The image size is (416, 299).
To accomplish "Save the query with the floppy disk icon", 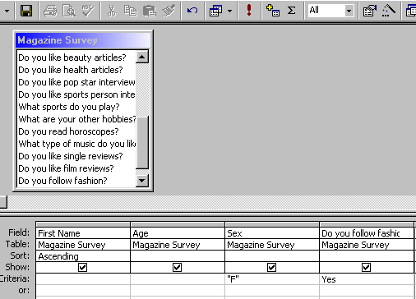I will (x=26, y=11).
